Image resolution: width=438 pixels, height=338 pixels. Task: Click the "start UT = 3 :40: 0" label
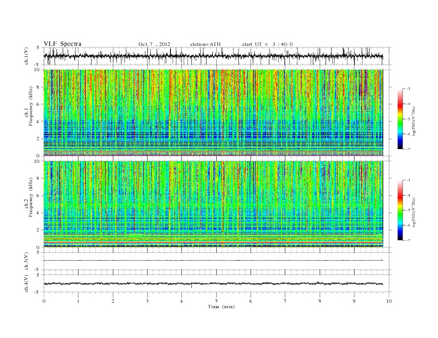click(267, 44)
